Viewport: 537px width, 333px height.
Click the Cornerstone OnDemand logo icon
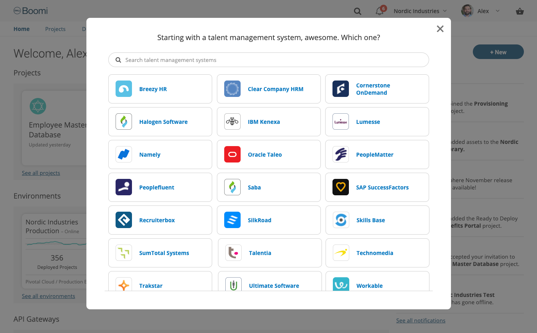341,89
